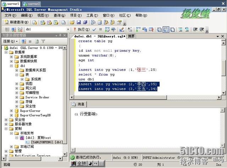227x168 pixels.
Task: Expand the 本地订阅 node
Action: coord(11,147)
